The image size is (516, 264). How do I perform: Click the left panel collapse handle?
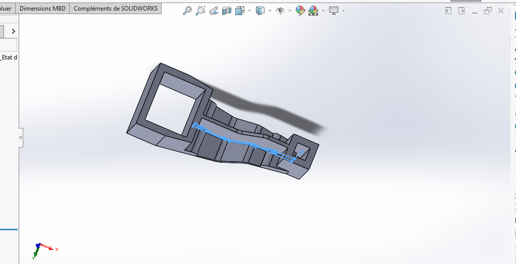point(21,138)
